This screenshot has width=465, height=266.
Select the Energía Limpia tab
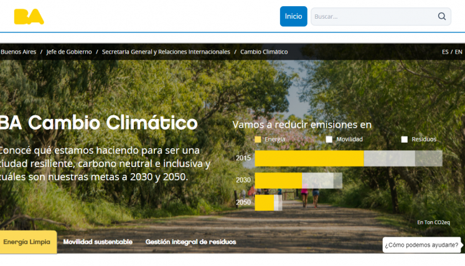coord(28,242)
